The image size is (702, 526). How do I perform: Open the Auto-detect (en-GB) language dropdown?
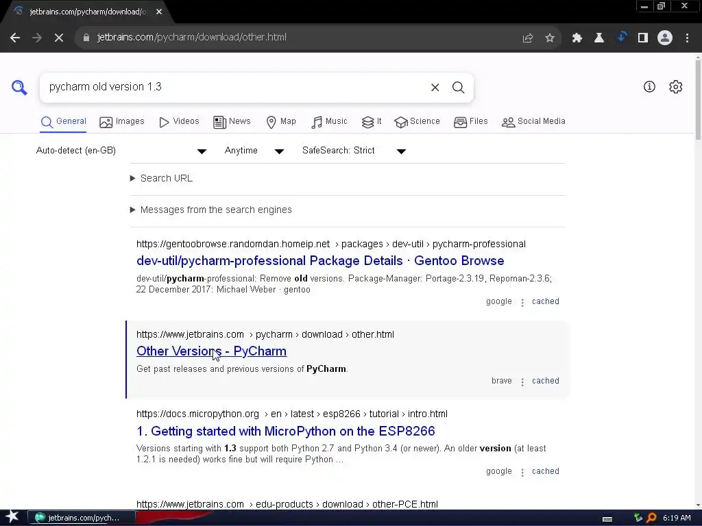(121, 151)
